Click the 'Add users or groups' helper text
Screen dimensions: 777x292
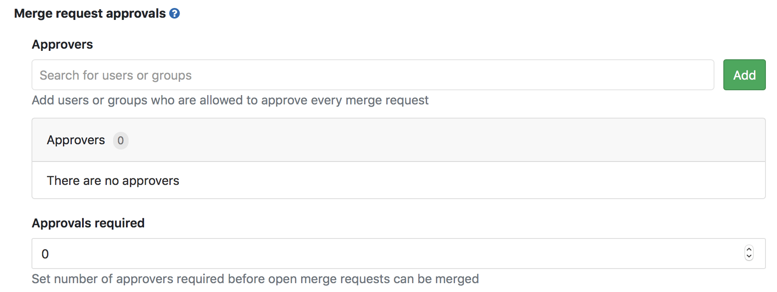[230, 100]
